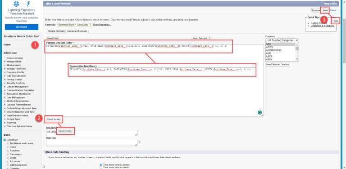Open the Activities link under Customize

click(x=14, y=151)
